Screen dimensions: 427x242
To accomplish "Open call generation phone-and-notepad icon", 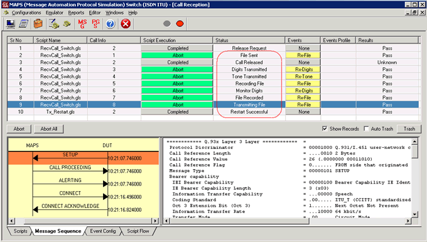I will [53, 24].
